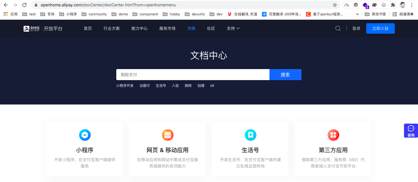Click the 搜索 search submit area
The image size is (418, 182).
[x=285, y=75]
